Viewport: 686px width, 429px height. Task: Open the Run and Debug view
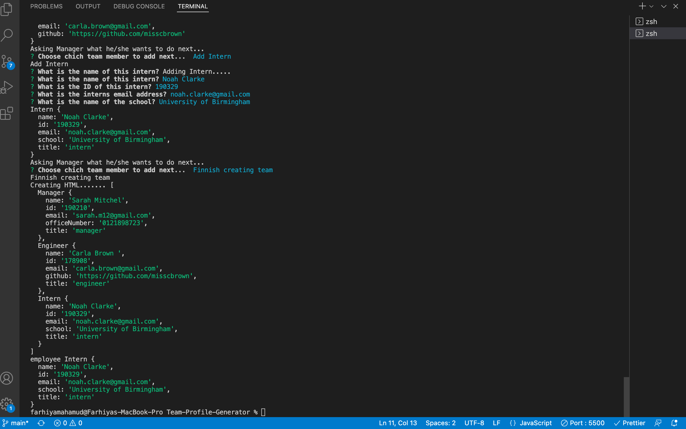tap(7, 87)
